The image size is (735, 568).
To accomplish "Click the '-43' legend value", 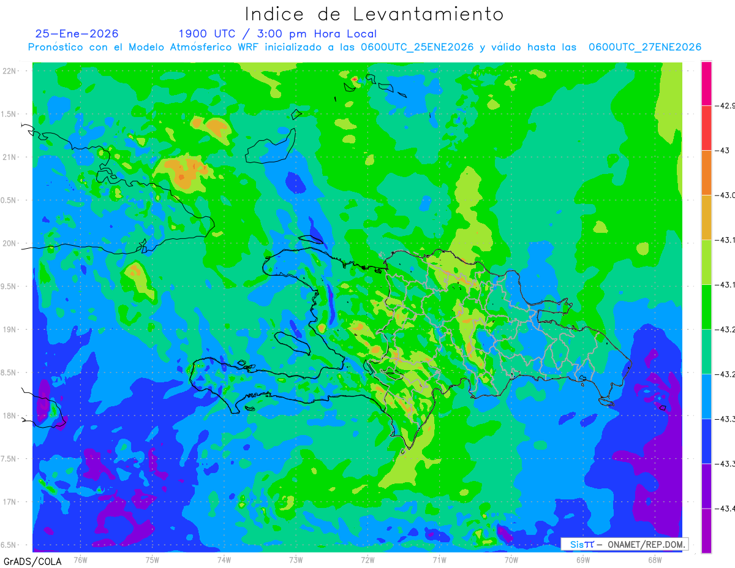I will click(722, 151).
